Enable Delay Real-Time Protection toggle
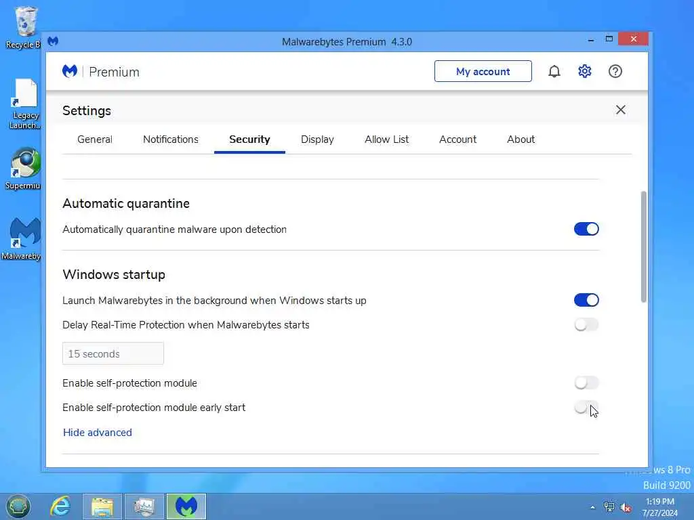 click(586, 324)
